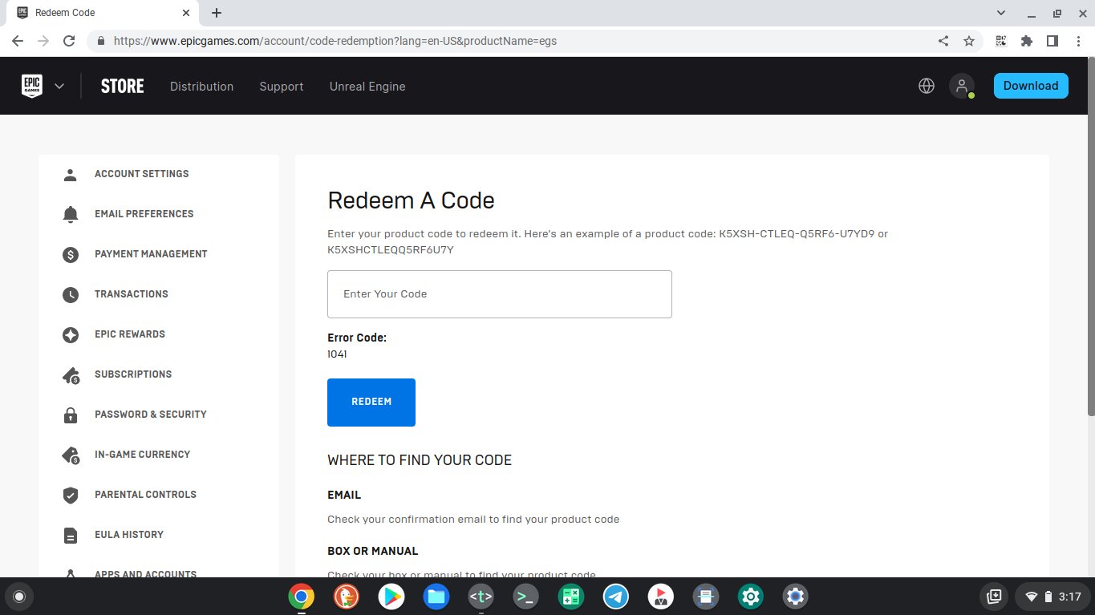Open EPIC REWARDS in the sidebar
The image size is (1095, 615).
pyautogui.click(x=130, y=334)
